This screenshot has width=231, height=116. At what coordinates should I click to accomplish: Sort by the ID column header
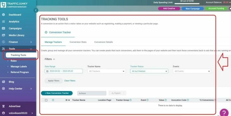point(68,100)
